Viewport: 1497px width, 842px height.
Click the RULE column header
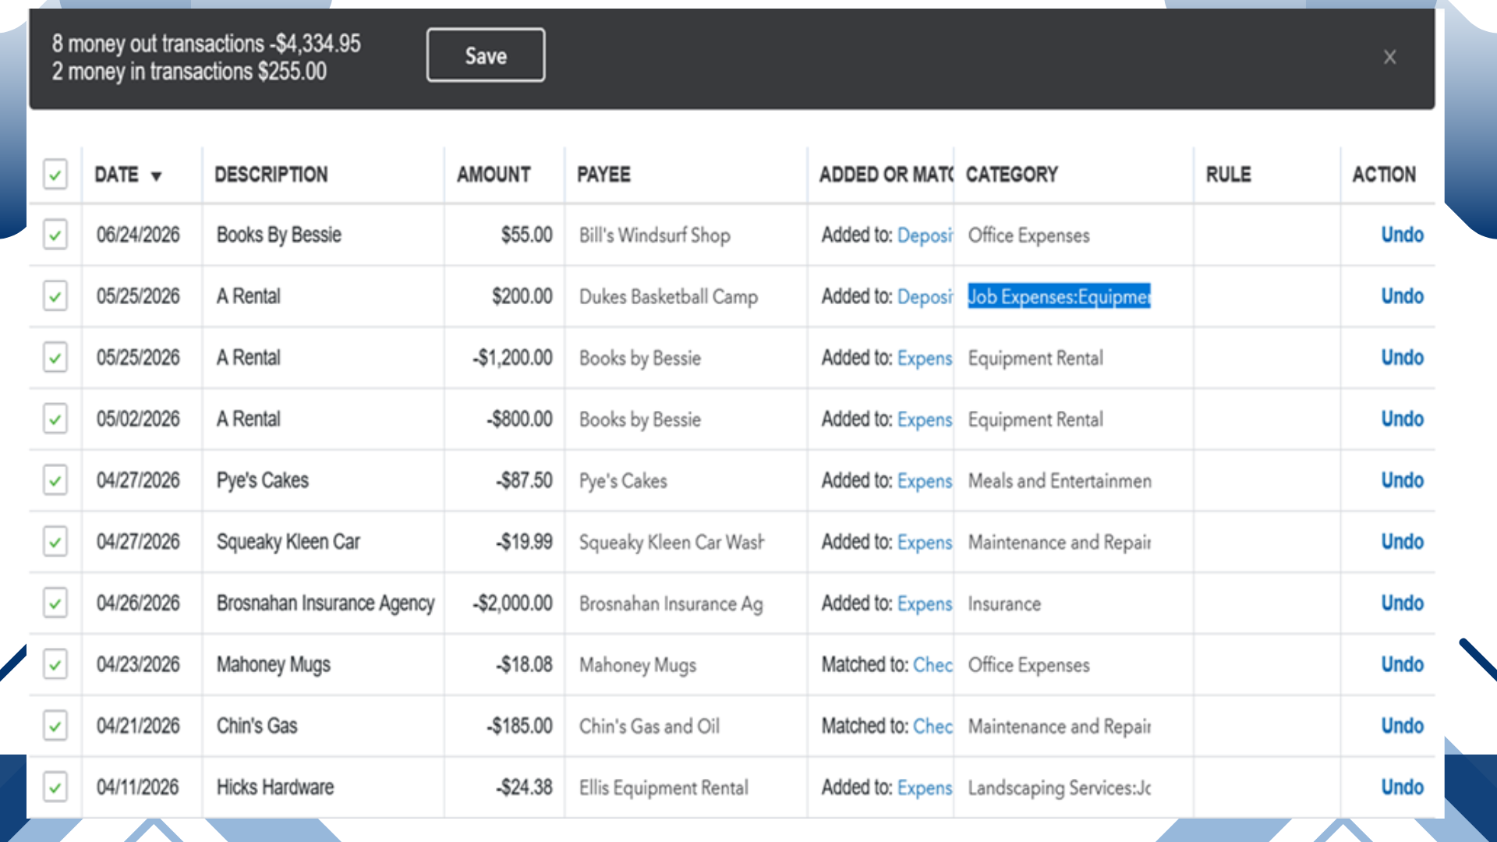point(1228,175)
